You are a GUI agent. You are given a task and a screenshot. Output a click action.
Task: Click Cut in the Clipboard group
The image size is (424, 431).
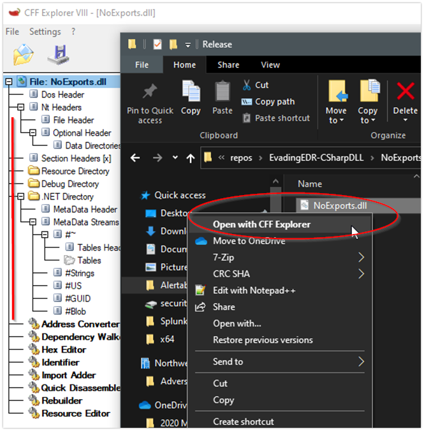point(256,85)
